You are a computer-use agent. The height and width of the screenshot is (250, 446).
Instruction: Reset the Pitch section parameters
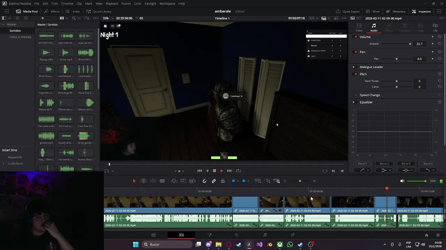coord(440,74)
